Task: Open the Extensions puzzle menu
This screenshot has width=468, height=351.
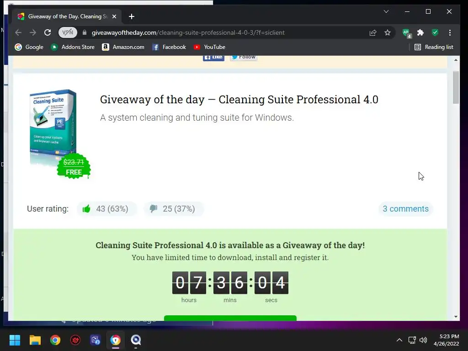Action: (x=420, y=32)
